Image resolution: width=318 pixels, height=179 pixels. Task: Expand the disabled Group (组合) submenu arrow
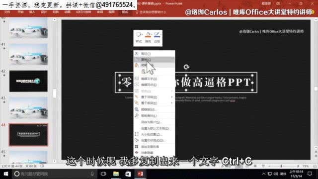pos(172,91)
